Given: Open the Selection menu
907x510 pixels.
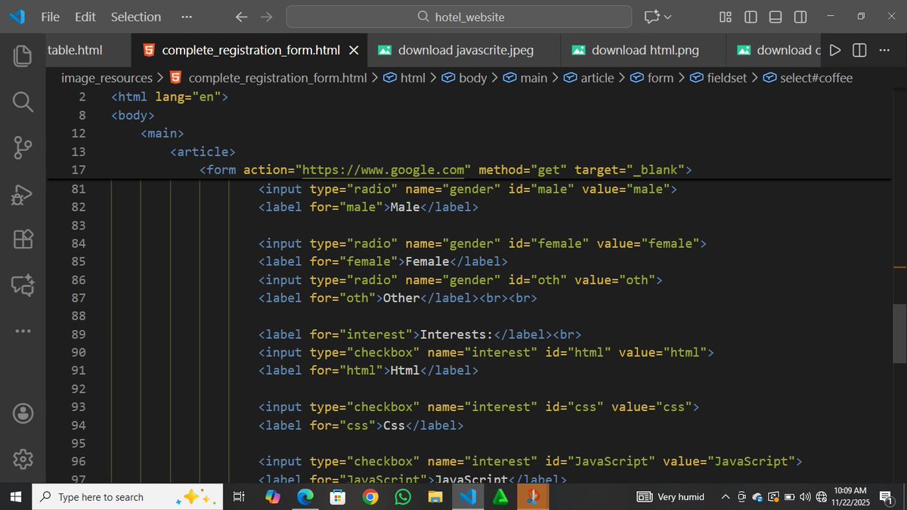Looking at the screenshot, I should [x=136, y=17].
